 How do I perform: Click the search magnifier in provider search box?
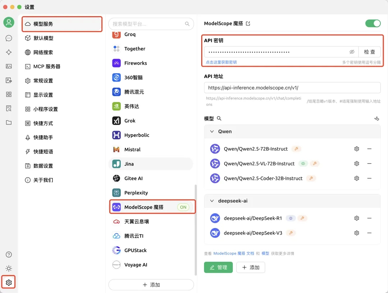pyautogui.click(x=187, y=24)
